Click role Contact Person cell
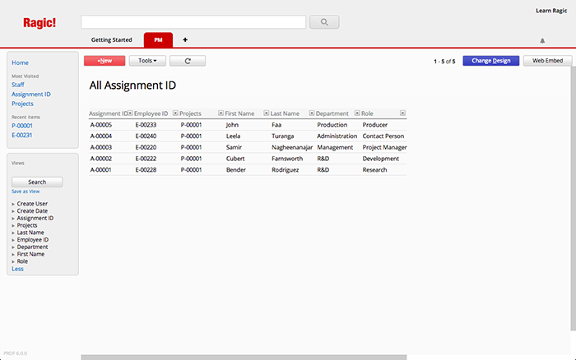The width and height of the screenshot is (576, 360). click(383, 136)
